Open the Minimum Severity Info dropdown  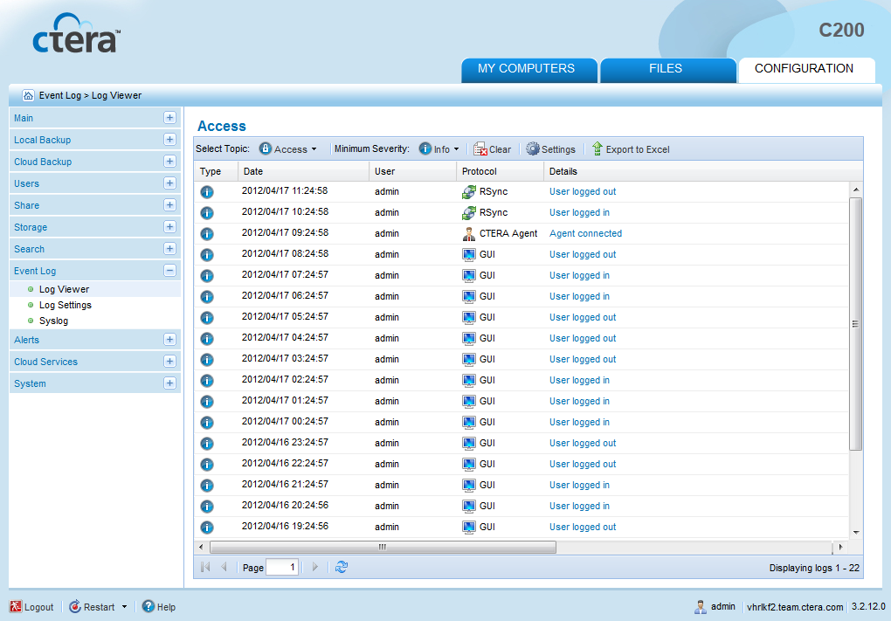click(x=439, y=148)
